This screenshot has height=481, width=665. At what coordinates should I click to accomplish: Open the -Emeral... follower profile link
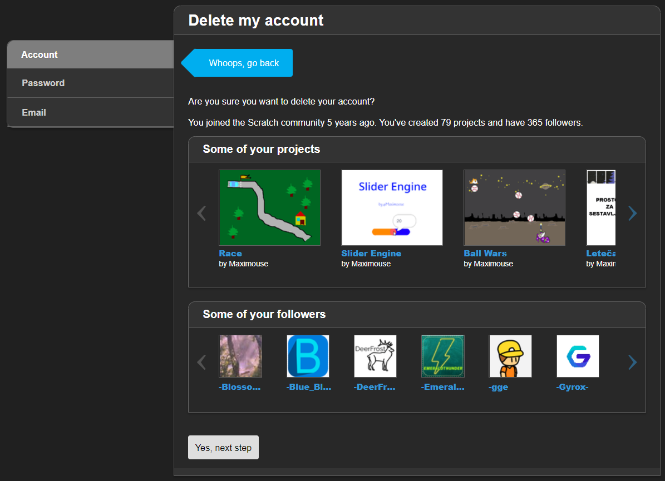[x=443, y=387]
